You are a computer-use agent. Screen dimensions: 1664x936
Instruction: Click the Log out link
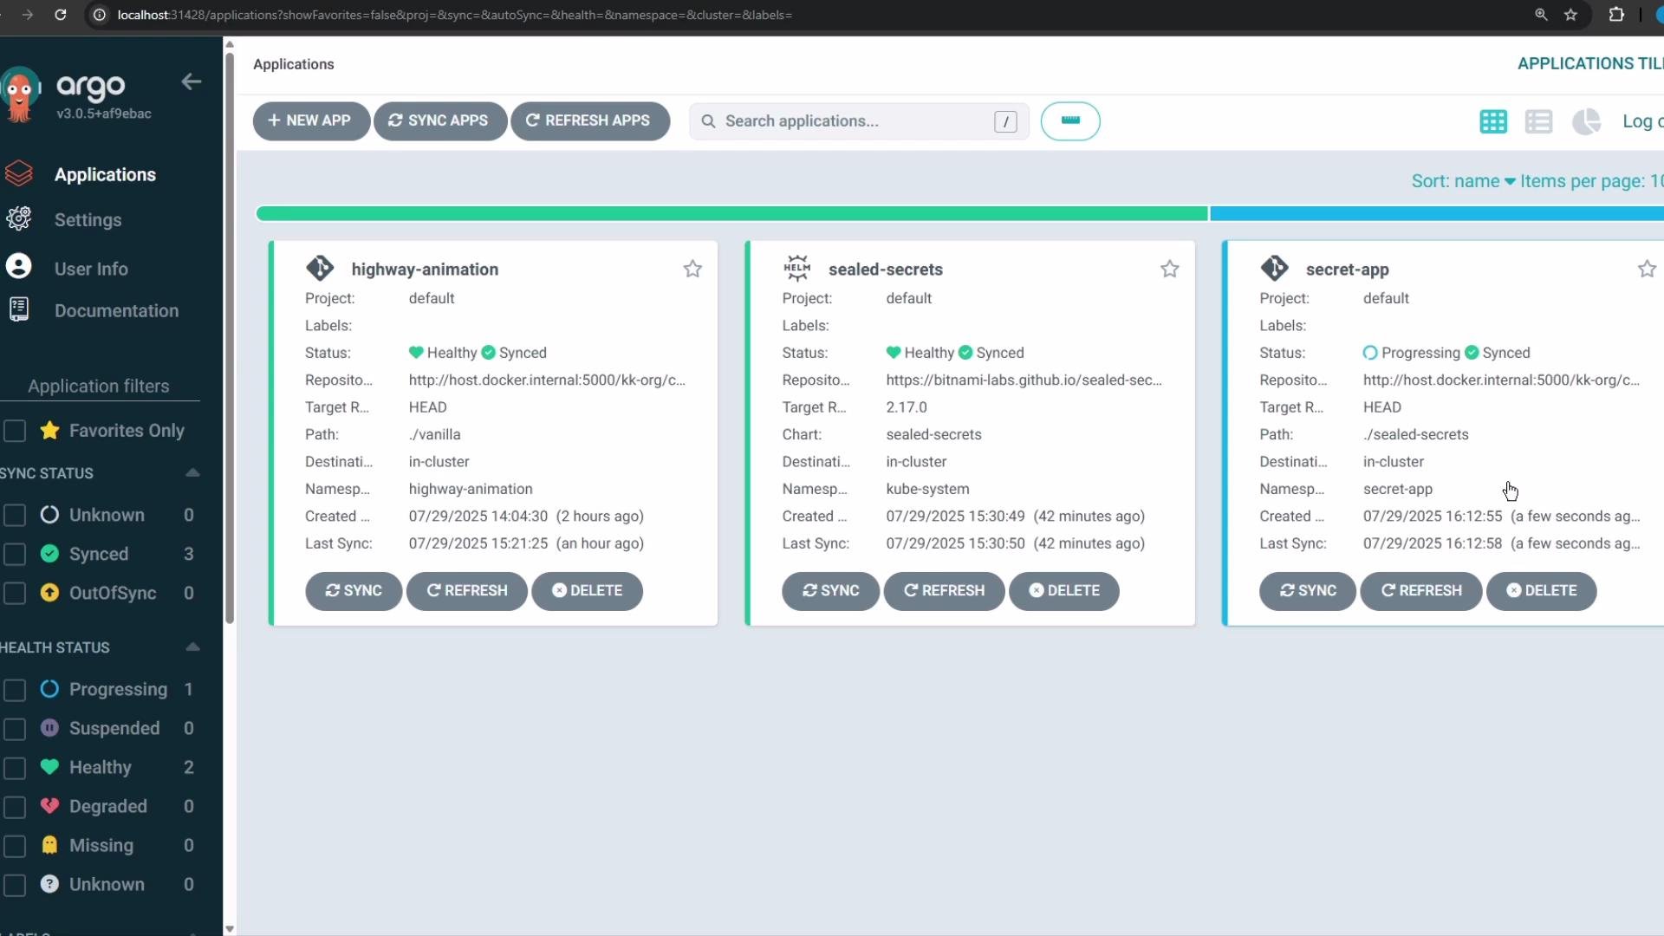click(1642, 121)
